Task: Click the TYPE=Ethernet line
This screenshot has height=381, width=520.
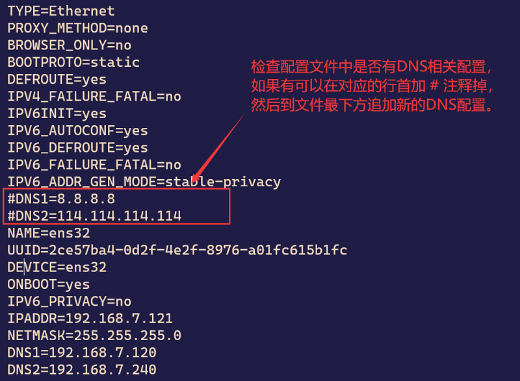Action: pyautogui.click(x=61, y=11)
